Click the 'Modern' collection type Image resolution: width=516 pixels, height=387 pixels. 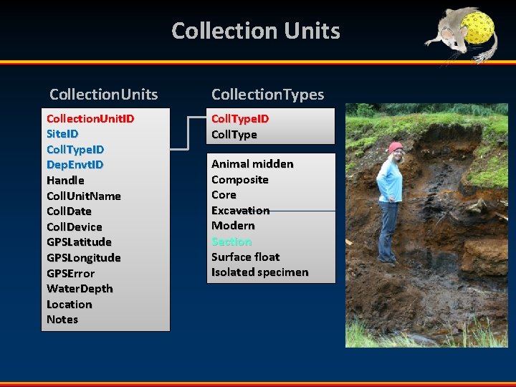coord(233,226)
